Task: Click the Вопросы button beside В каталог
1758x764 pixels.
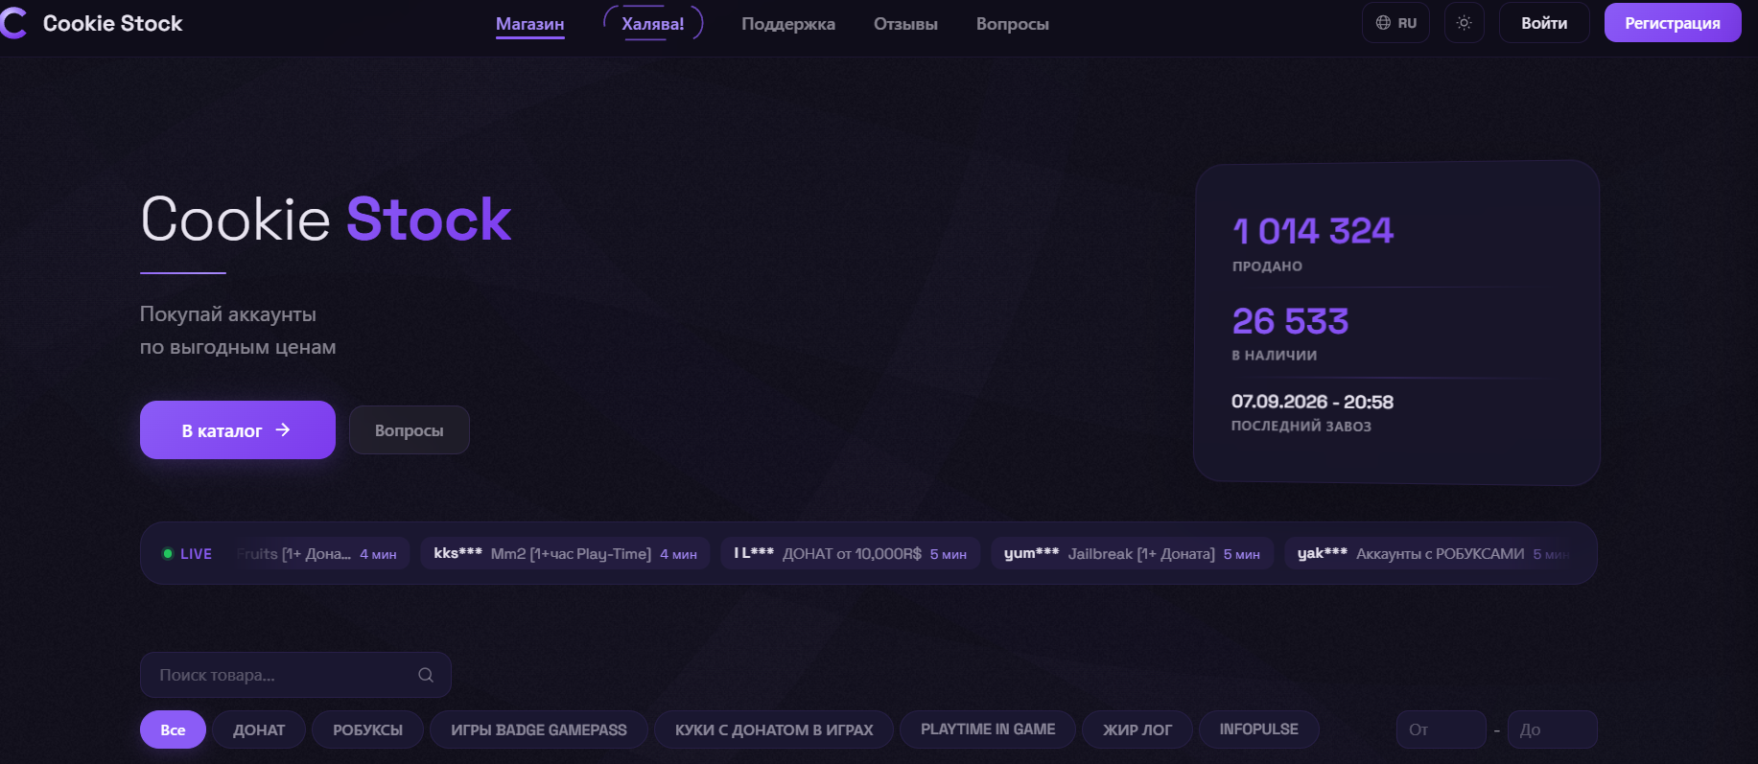Action: [x=410, y=430]
